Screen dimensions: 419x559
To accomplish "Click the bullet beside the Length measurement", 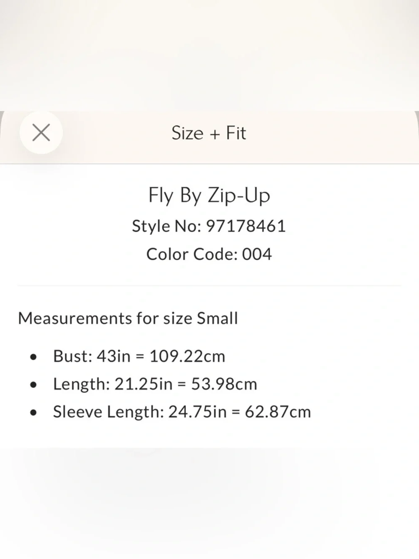I will point(34,385).
